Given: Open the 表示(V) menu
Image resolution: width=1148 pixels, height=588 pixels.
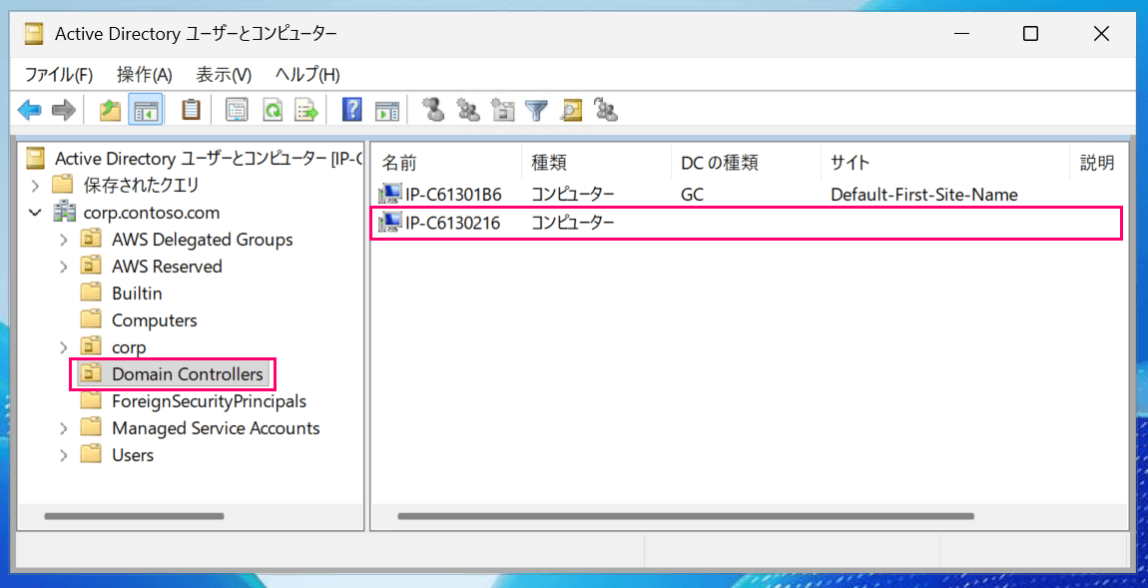Looking at the screenshot, I should (x=224, y=74).
